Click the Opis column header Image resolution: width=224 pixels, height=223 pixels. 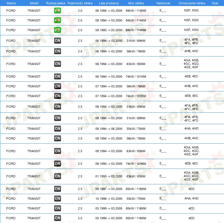[x=215, y=3]
